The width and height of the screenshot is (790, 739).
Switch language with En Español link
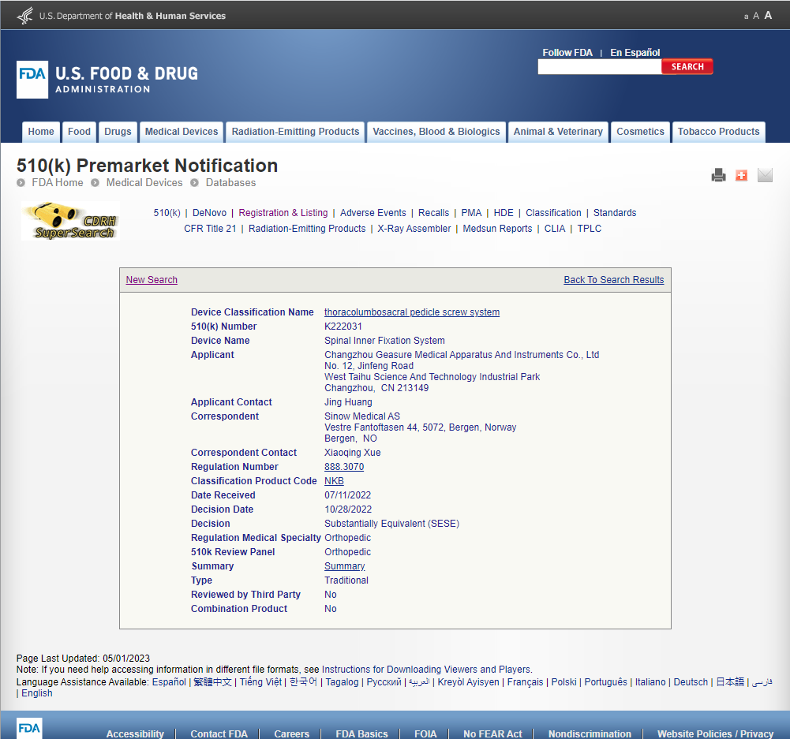pyautogui.click(x=635, y=53)
